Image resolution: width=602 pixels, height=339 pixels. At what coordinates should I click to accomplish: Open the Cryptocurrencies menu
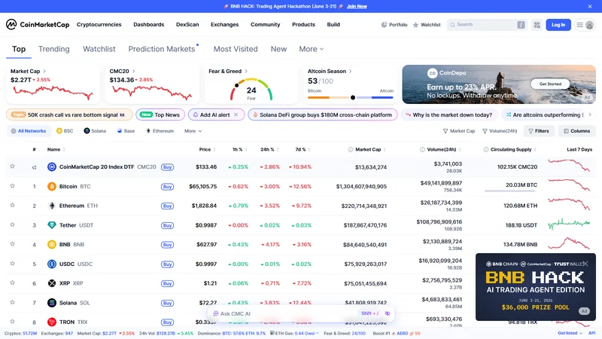click(x=99, y=25)
